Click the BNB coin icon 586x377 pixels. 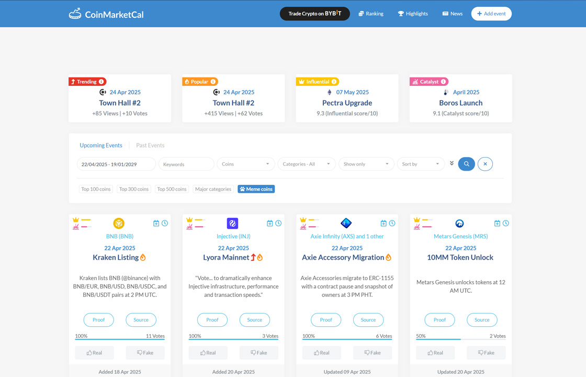(119, 223)
